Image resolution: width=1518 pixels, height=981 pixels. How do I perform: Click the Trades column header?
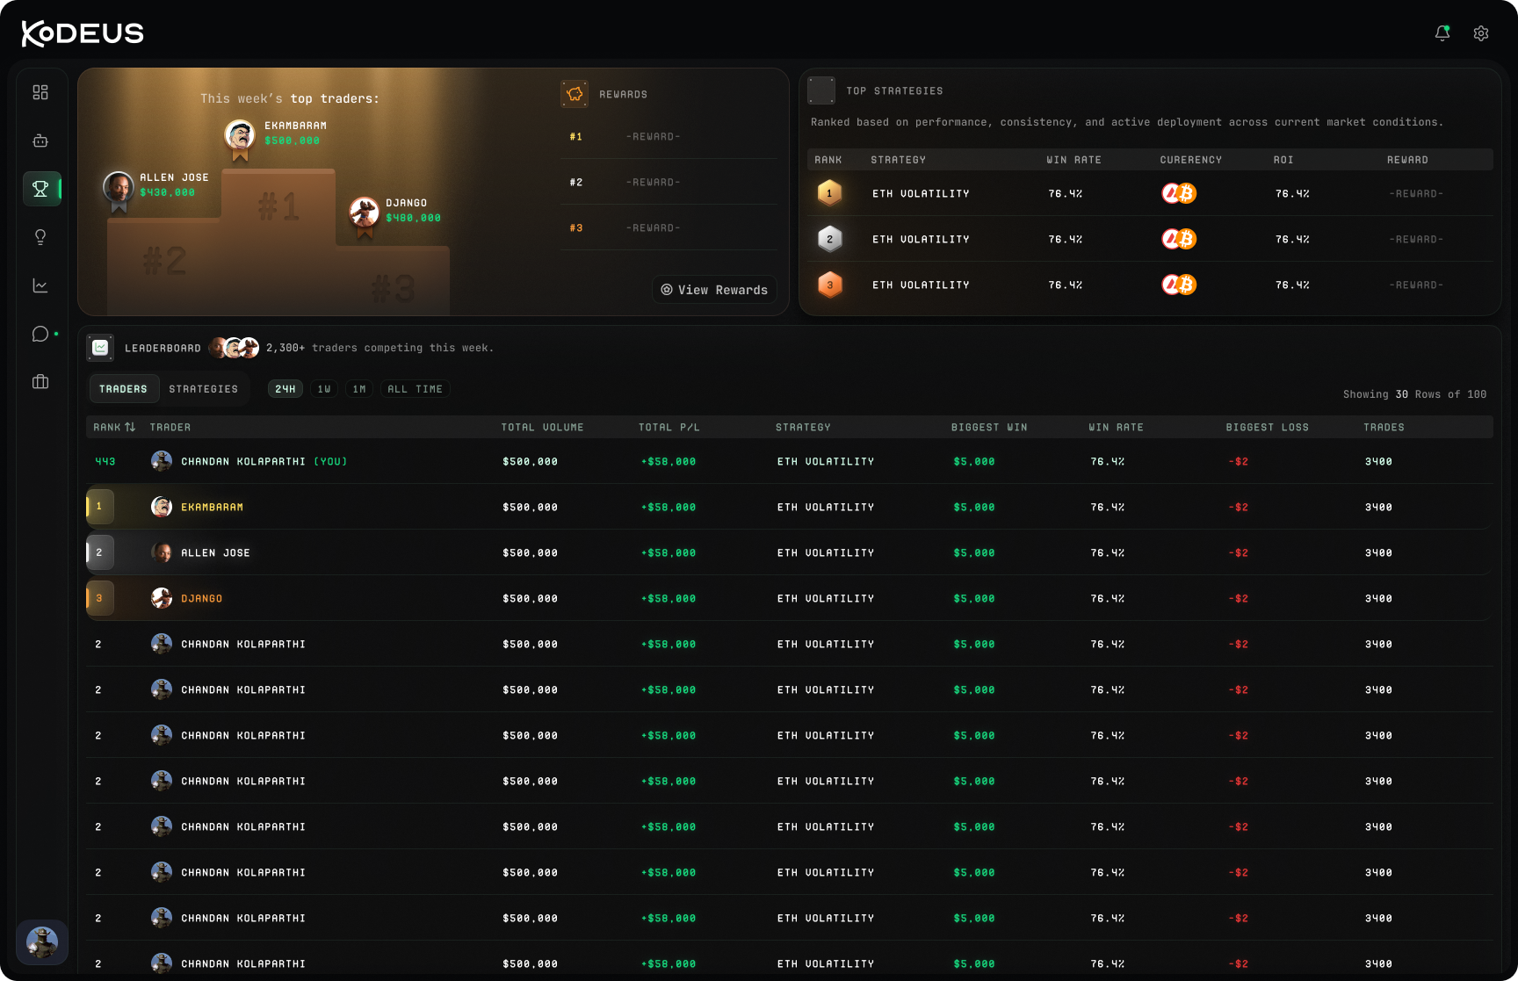1384,427
